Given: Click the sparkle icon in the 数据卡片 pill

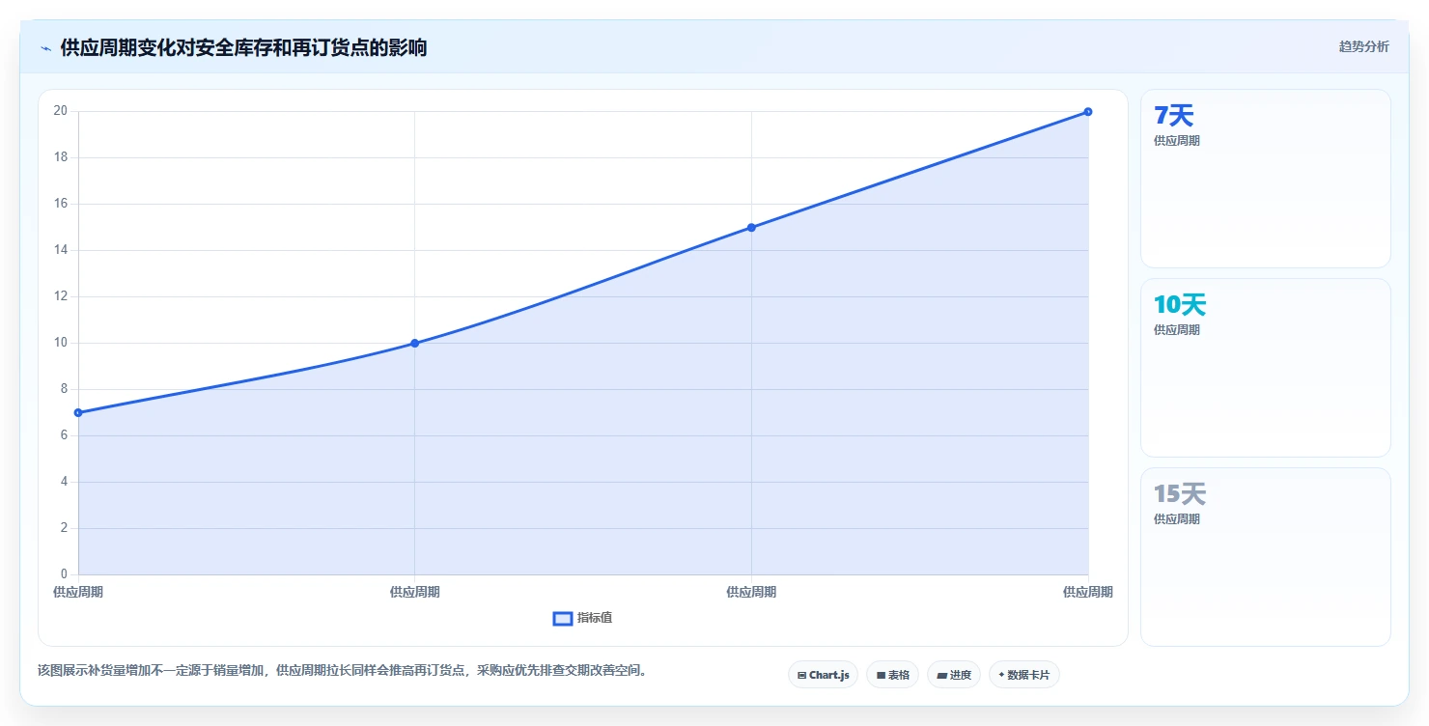Looking at the screenshot, I should tap(1001, 675).
